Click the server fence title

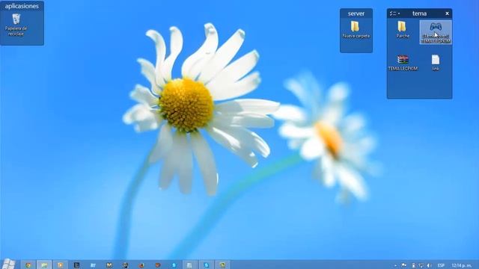point(356,13)
